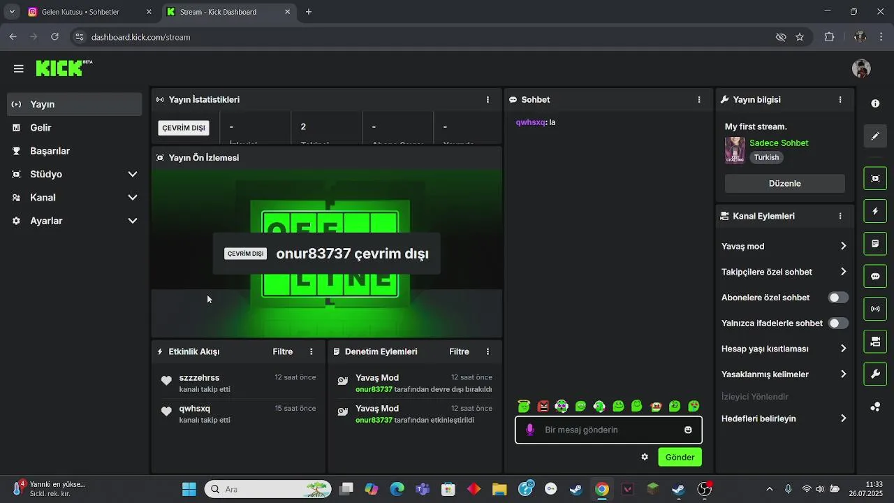
Task: Click the green Gönder button
Action: pos(680,457)
